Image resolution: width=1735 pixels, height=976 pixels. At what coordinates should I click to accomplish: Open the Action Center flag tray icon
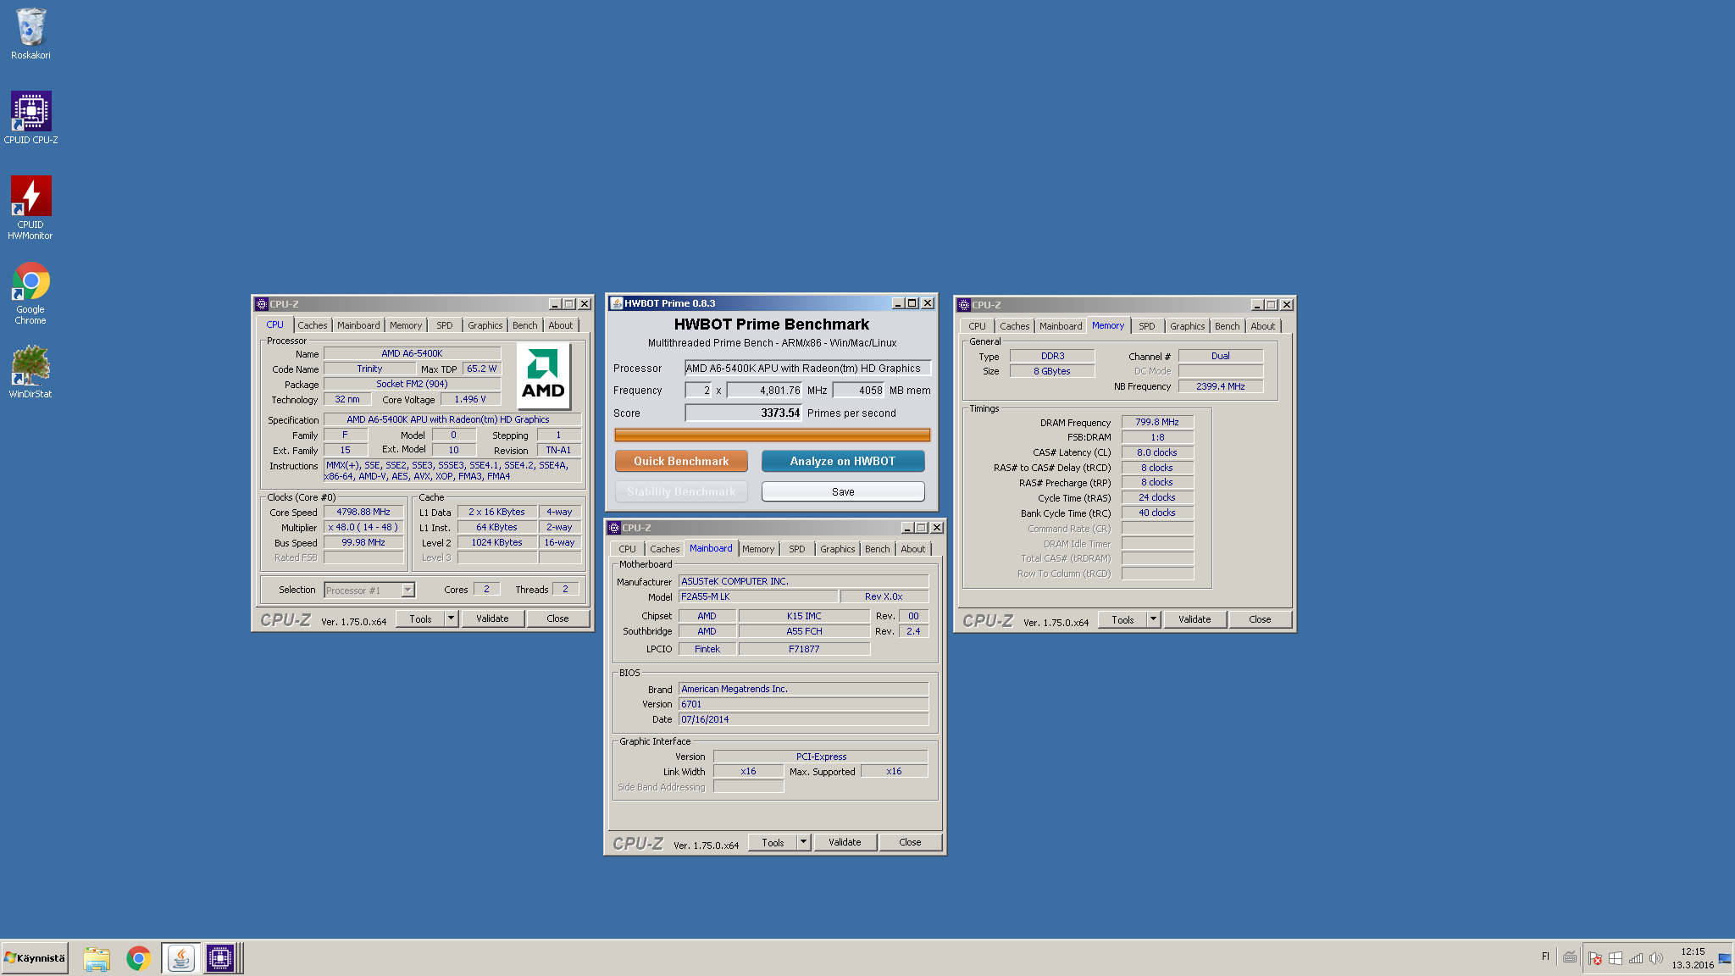click(1595, 958)
